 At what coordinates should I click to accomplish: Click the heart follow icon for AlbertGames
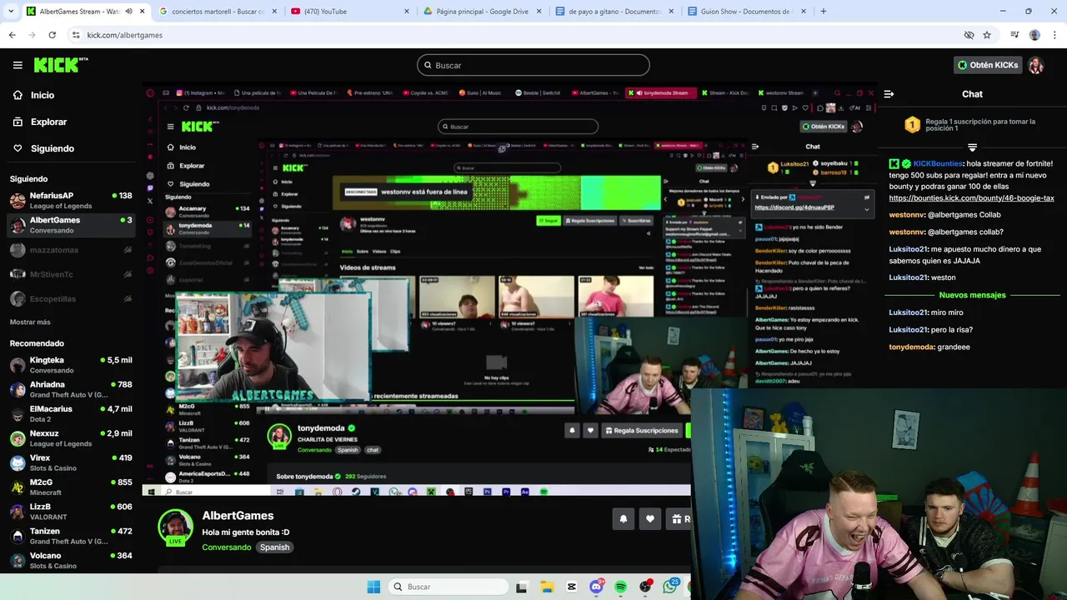[x=650, y=518]
